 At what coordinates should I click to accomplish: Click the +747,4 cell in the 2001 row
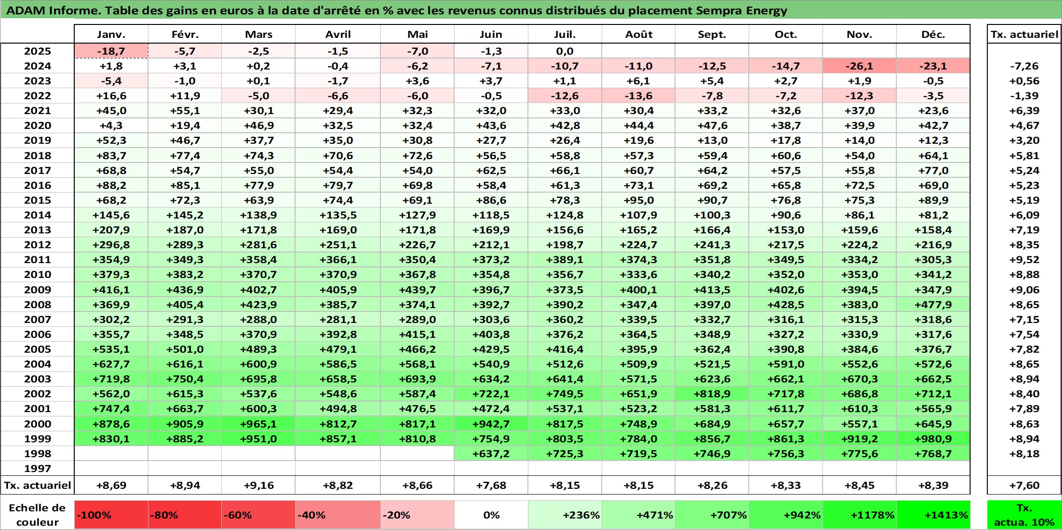coord(111,408)
